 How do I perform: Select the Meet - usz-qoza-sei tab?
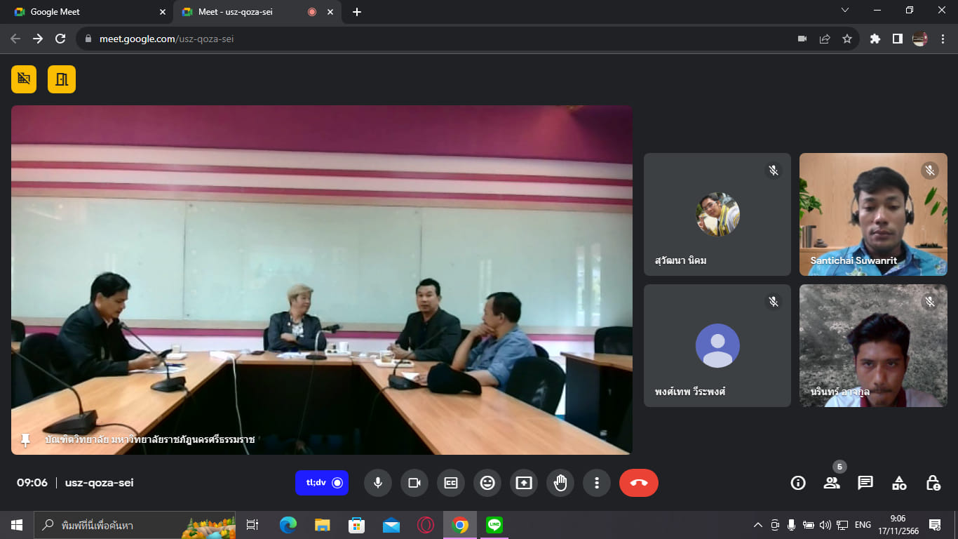(x=245, y=12)
